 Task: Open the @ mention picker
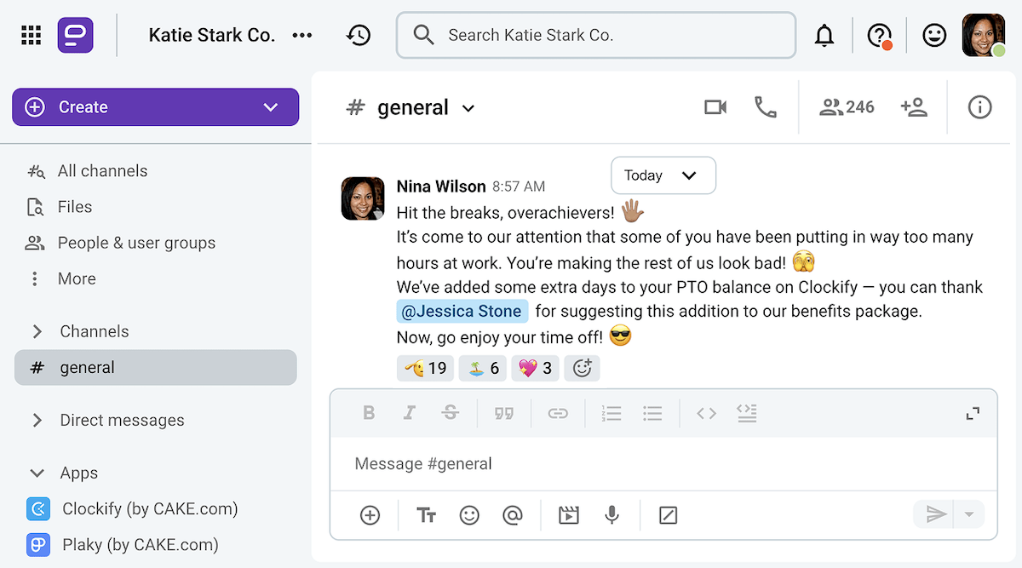[x=513, y=514]
